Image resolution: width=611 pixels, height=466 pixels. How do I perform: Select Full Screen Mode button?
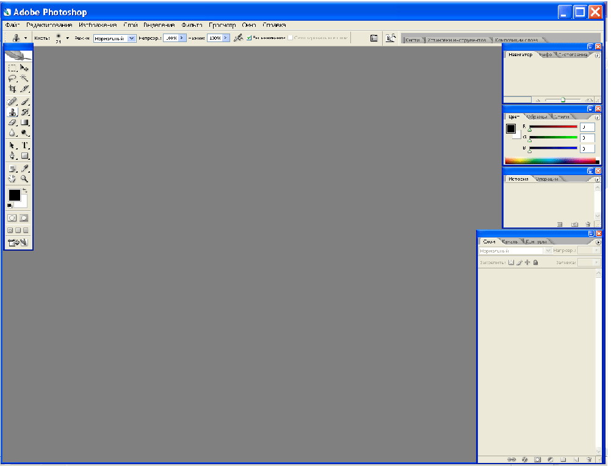pos(26,230)
